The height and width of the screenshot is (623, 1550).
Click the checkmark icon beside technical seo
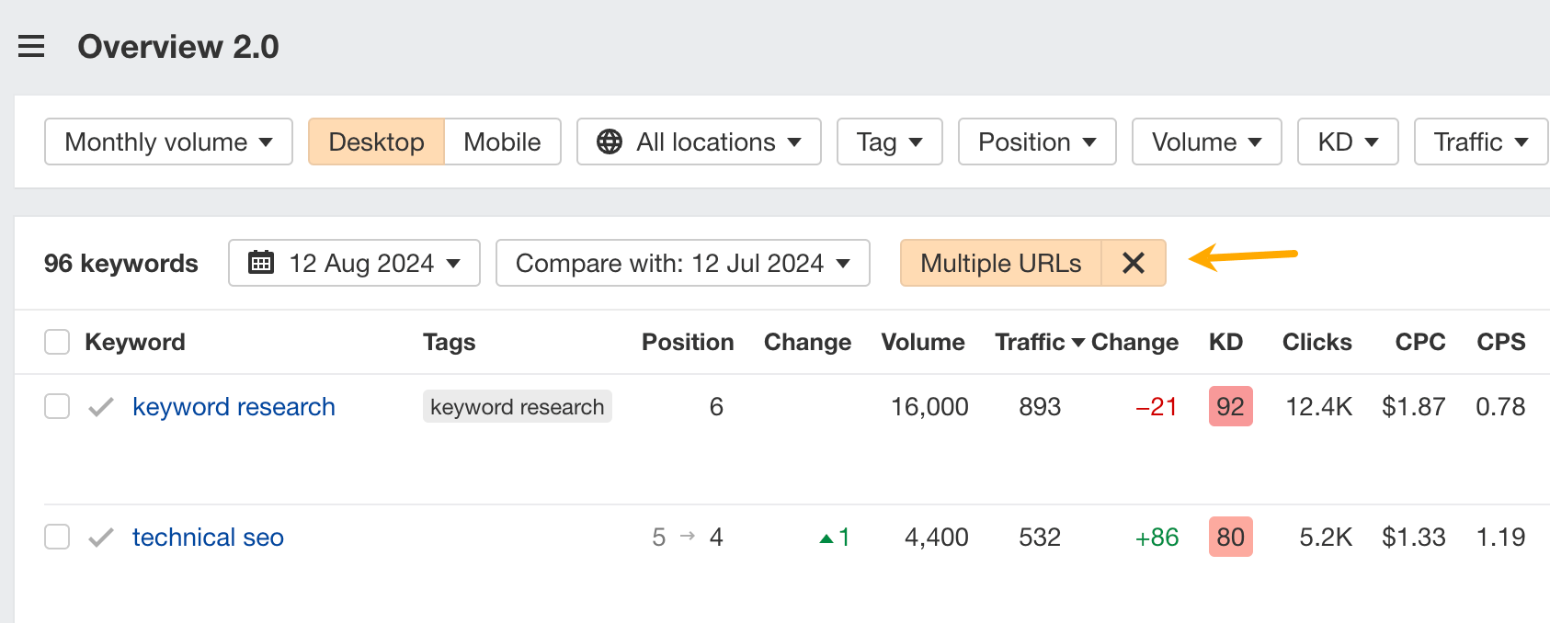[x=100, y=537]
